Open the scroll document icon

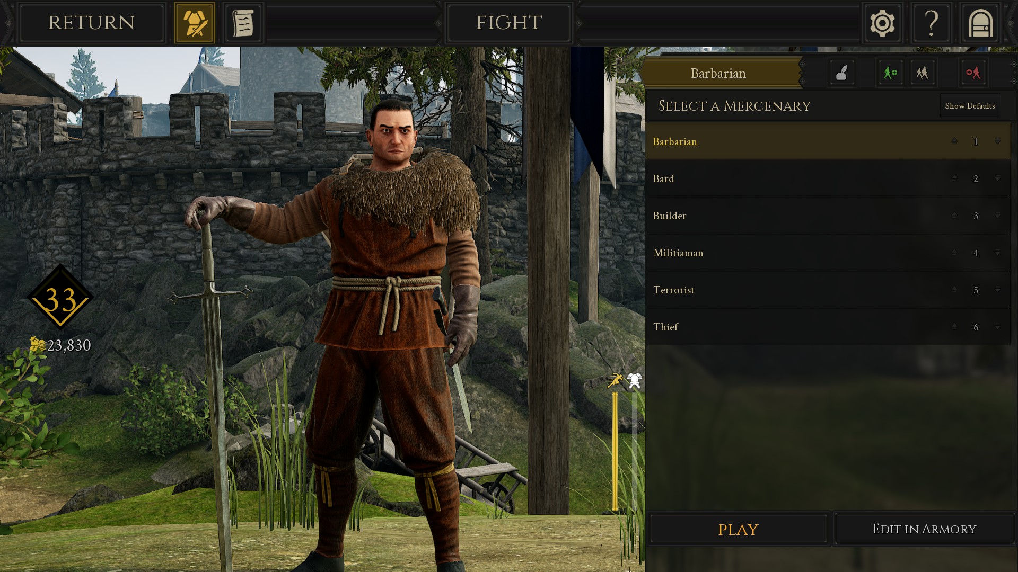tap(243, 23)
